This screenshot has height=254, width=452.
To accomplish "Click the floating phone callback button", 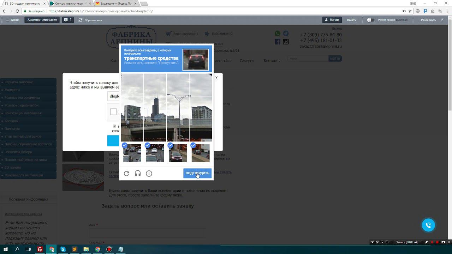I will [428, 225].
